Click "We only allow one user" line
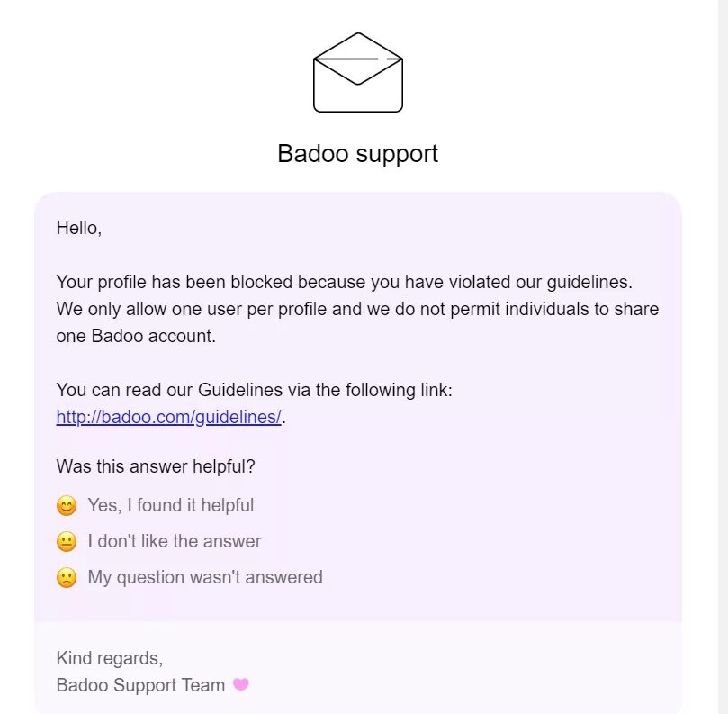The height and width of the screenshot is (714, 728). pyautogui.click(x=357, y=309)
